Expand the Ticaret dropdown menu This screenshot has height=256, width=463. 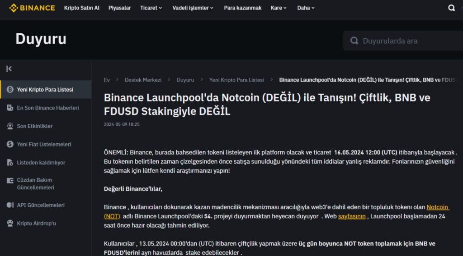pos(151,8)
